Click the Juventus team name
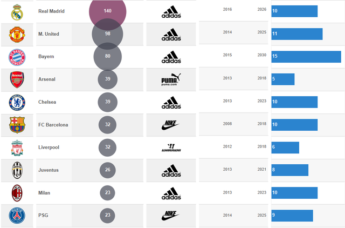The height and width of the screenshot is (228, 345). [49, 170]
